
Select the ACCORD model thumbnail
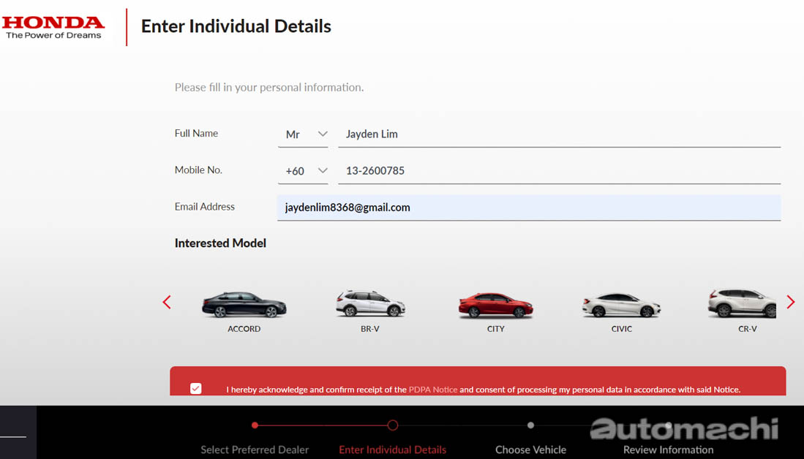(244, 303)
